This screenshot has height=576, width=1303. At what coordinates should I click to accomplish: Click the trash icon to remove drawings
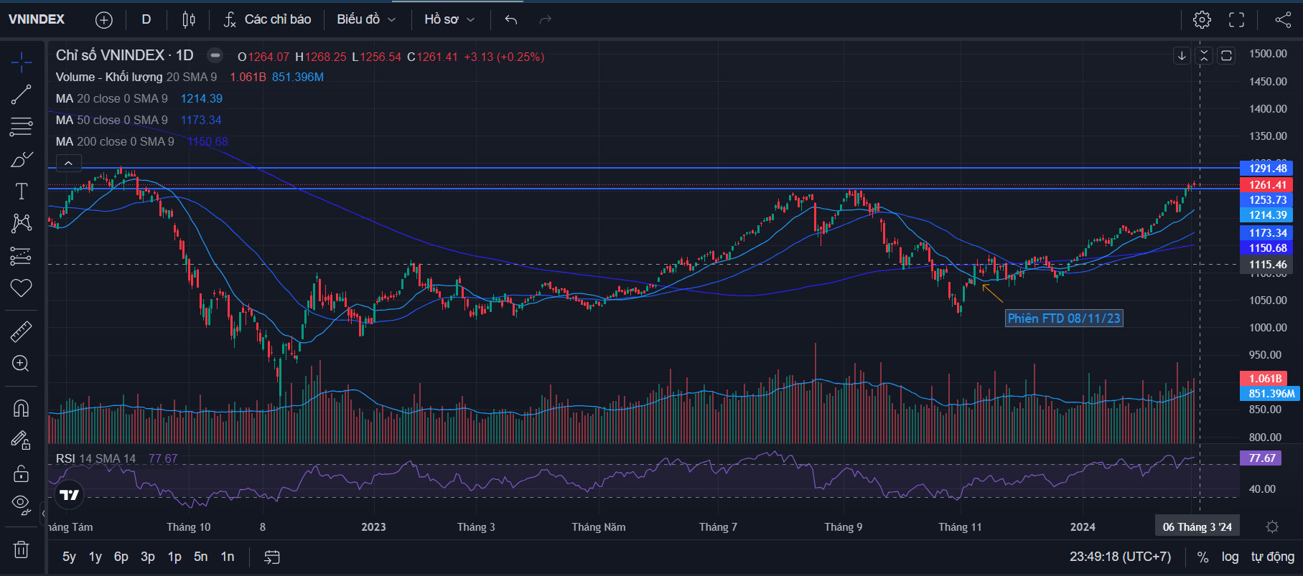click(x=22, y=549)
